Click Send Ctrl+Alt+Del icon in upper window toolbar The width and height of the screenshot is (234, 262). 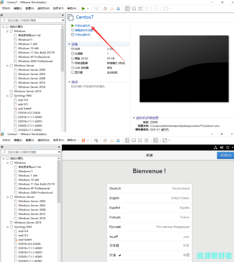(x=96, y=9)
